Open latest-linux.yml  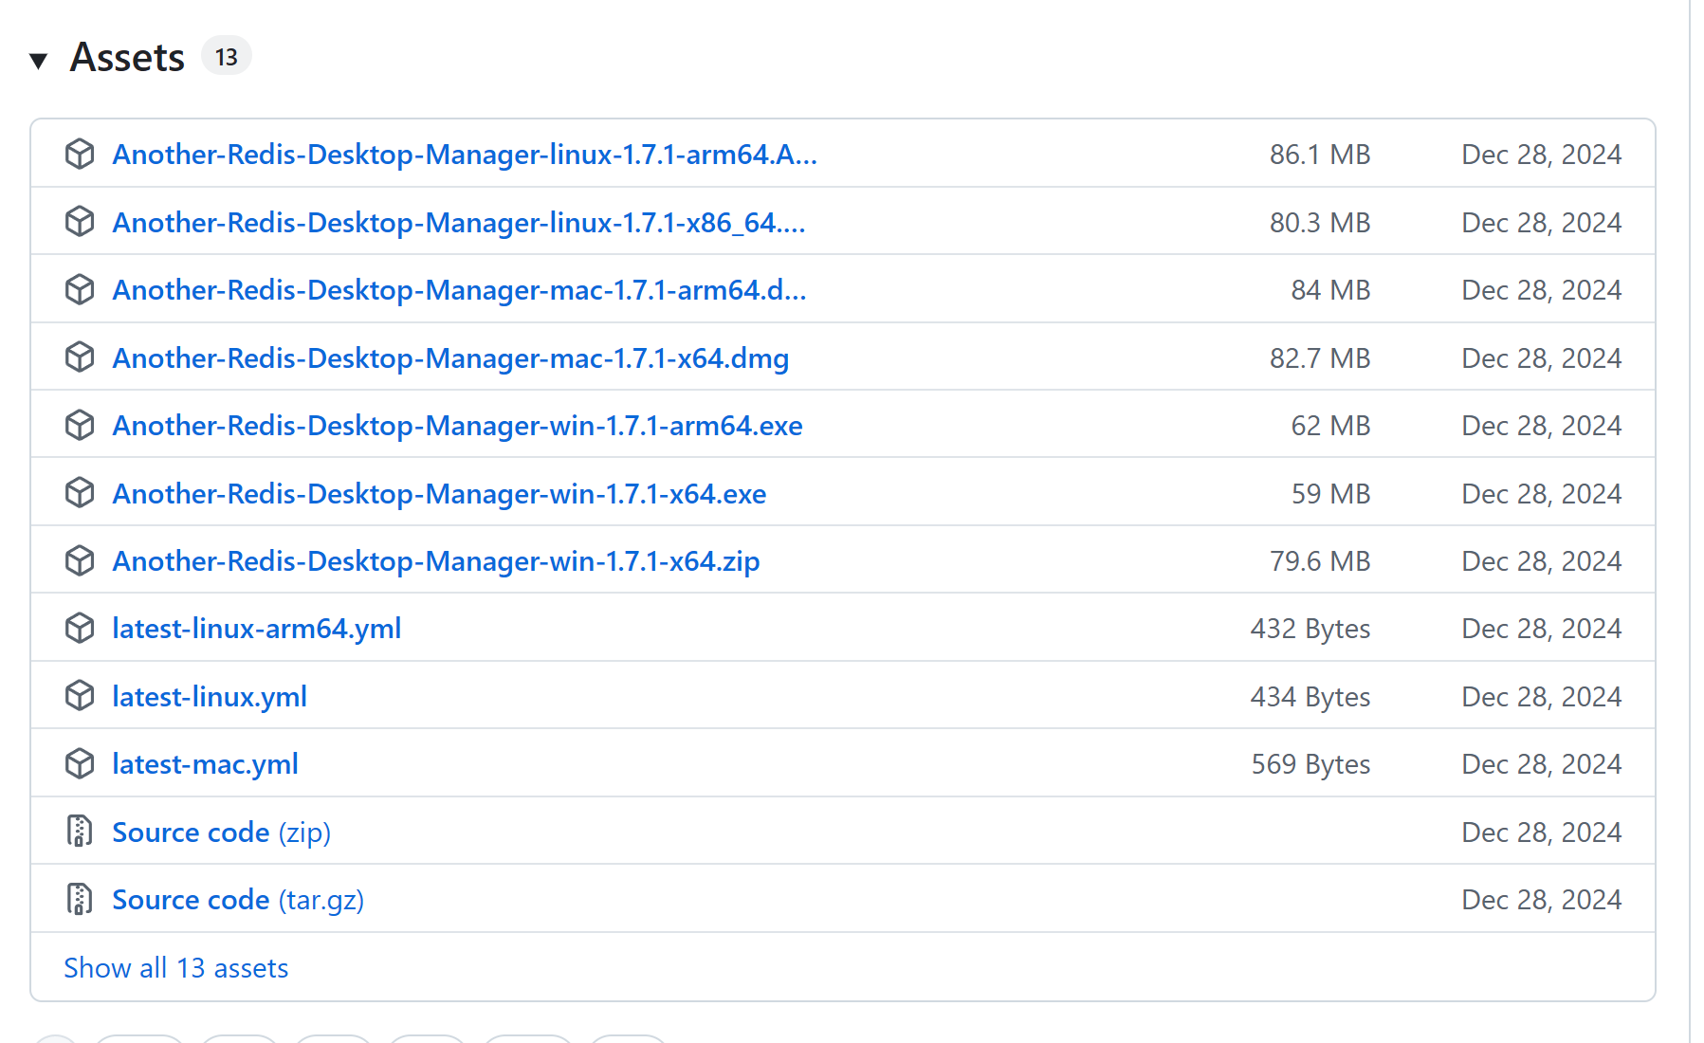click(209, 695)
